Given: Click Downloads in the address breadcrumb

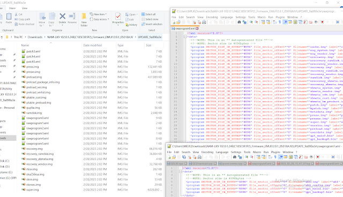Looking at the screenshot, I should (x=35, y=37).
